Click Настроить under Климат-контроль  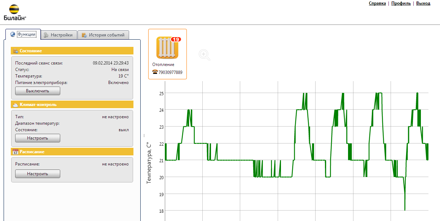[38, 138]
